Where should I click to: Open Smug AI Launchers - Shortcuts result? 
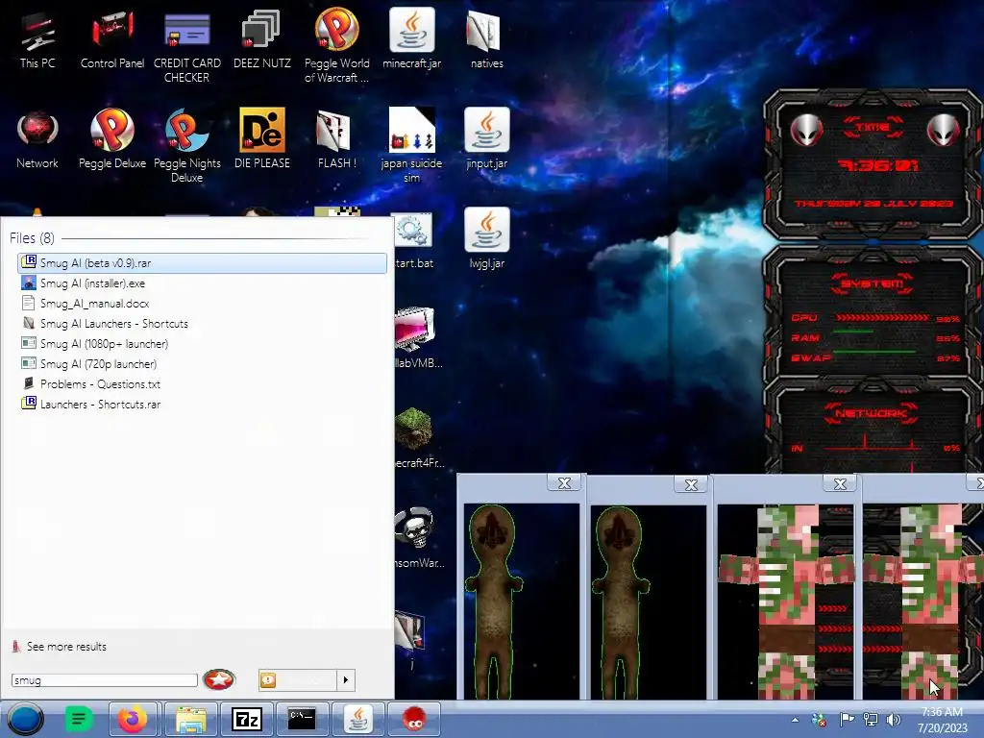(x=202, y=323)
